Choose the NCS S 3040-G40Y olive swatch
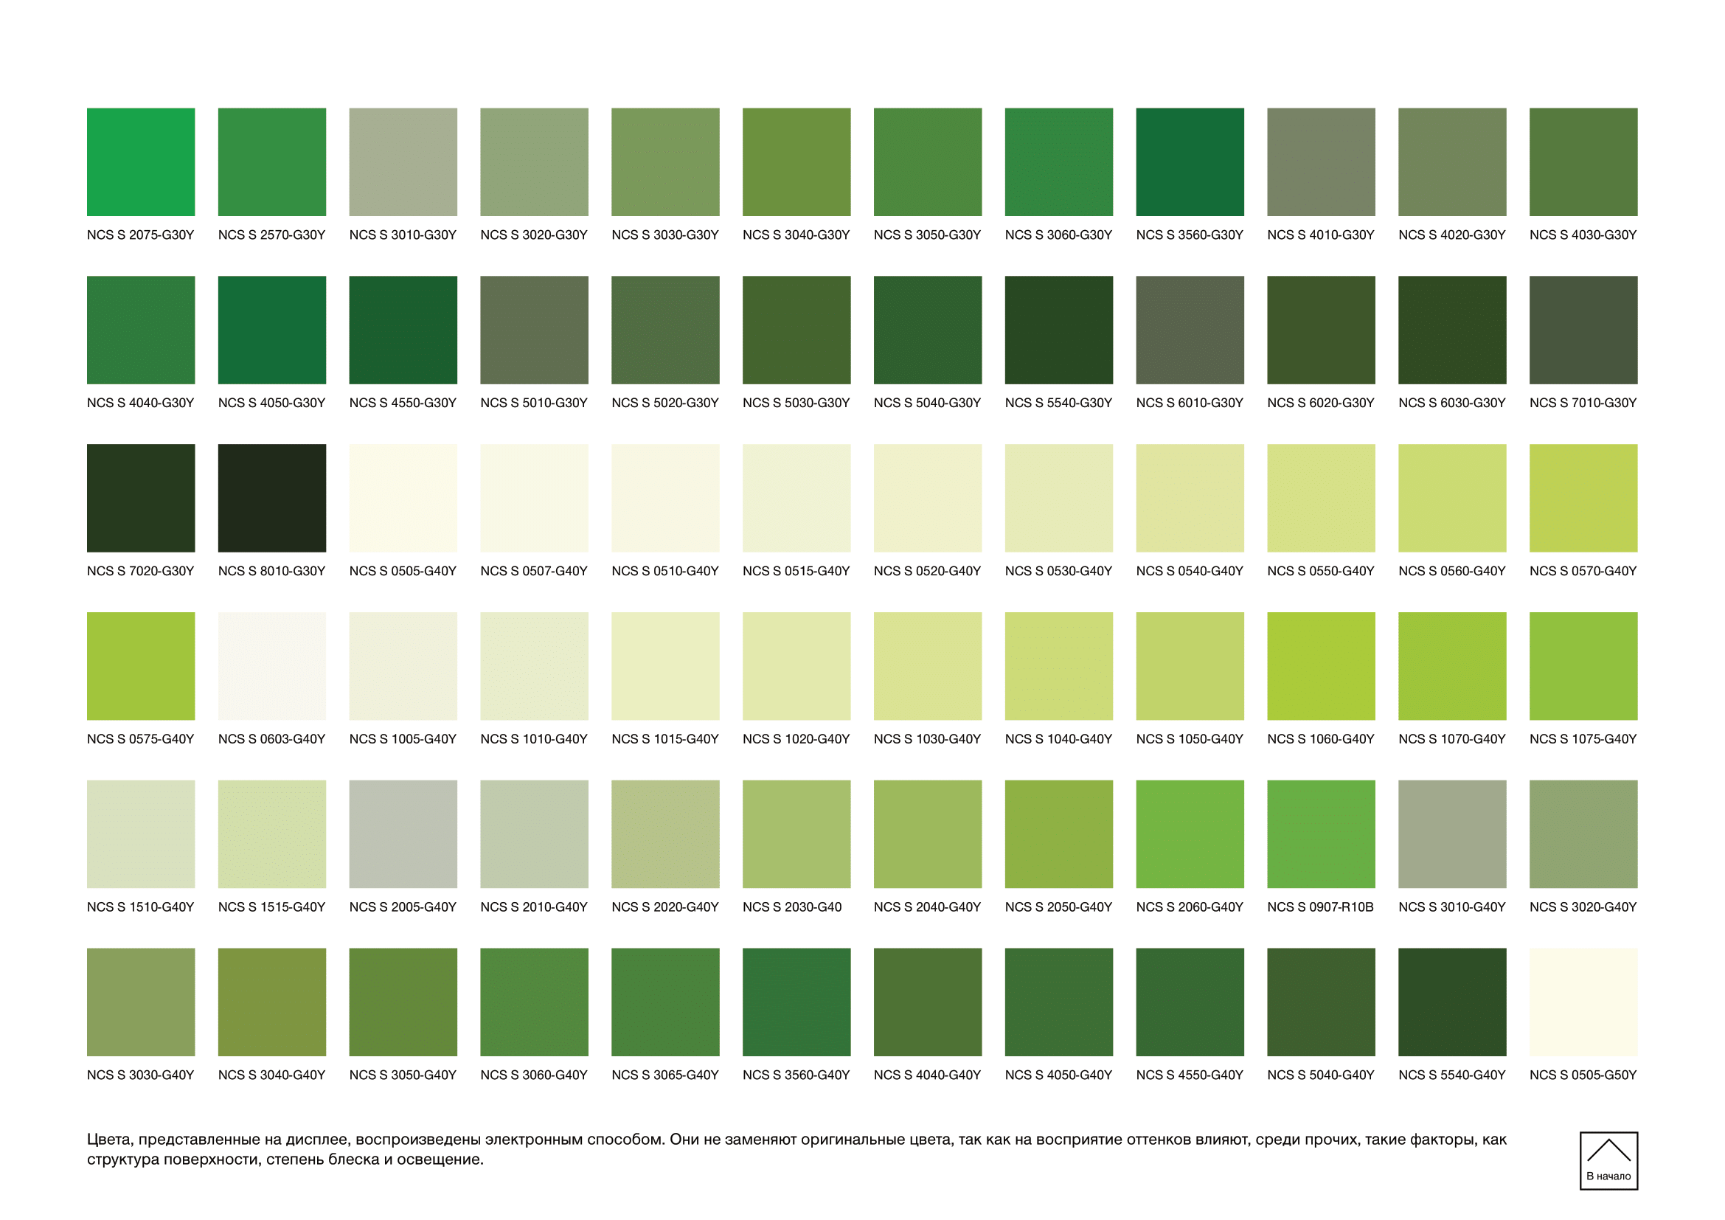This screenshot has width=1725, height=1220. coord(272,1002)
